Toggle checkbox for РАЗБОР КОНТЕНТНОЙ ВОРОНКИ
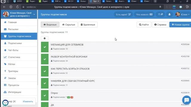 (x=45, y=59)
